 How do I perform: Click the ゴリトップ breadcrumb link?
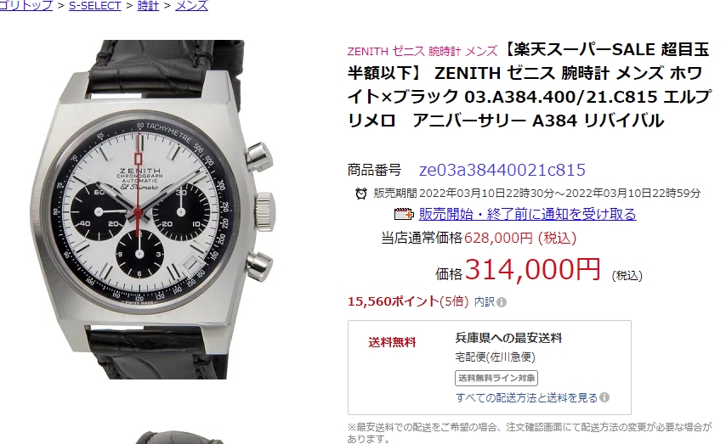click(26, 6)
